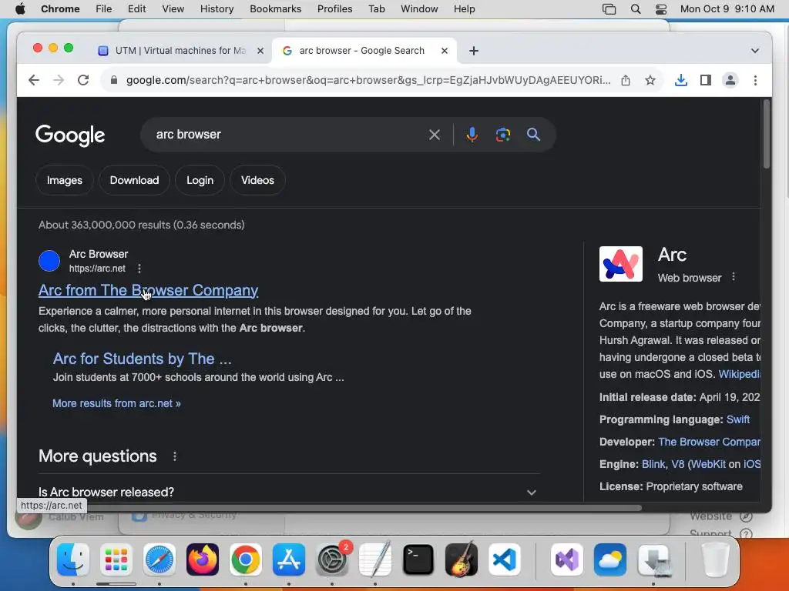Image resolution: width=789 pixels, height=591 pixels.
Task: Click the vertical page scrollbar
Action: point(767,134)
